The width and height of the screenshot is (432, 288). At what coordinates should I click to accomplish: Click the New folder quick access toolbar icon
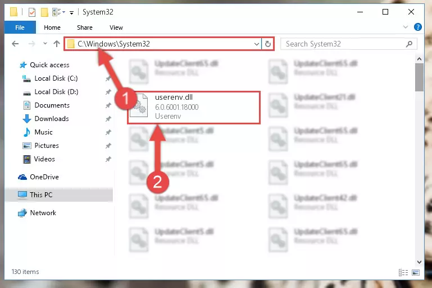click(x=44, y=12)
